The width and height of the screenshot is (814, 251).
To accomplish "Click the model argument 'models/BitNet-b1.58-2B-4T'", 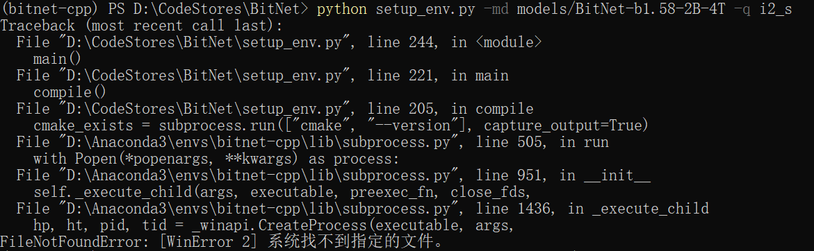I will [x=621, y=9].
